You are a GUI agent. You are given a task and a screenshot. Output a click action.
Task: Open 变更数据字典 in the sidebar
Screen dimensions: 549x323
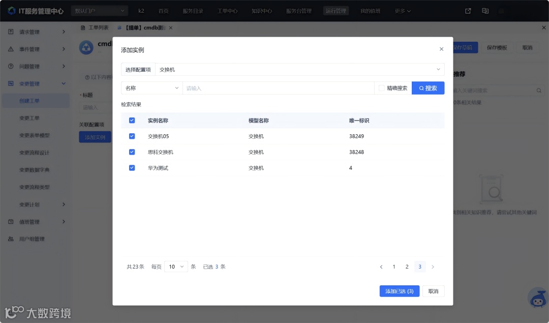point(35,170)
